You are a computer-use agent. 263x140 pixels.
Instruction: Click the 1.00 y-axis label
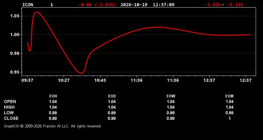pyautogui.click(x=15, y=35)
